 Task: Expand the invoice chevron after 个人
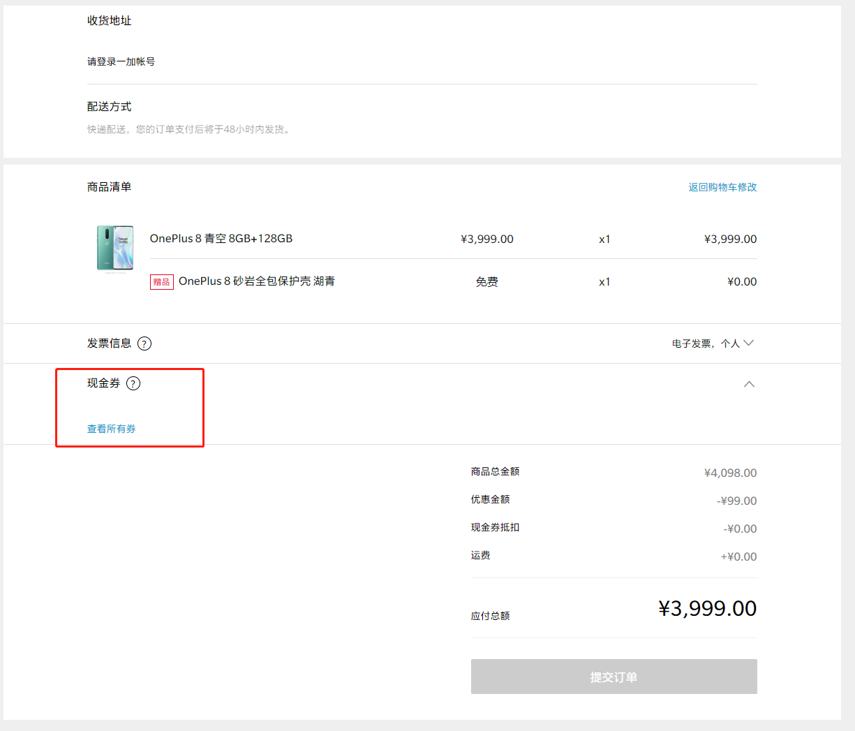[749, 343]
